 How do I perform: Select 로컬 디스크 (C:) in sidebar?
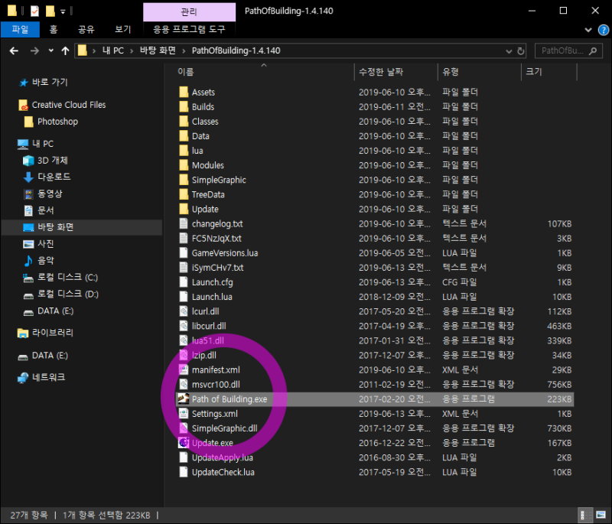[67, 278]
